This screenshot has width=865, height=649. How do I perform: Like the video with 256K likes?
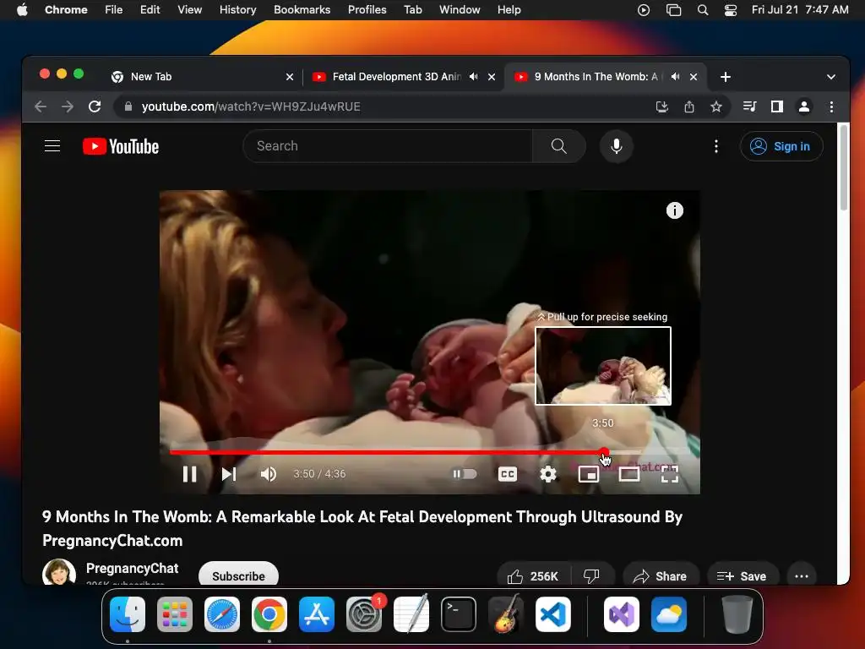tap(533, 576)
